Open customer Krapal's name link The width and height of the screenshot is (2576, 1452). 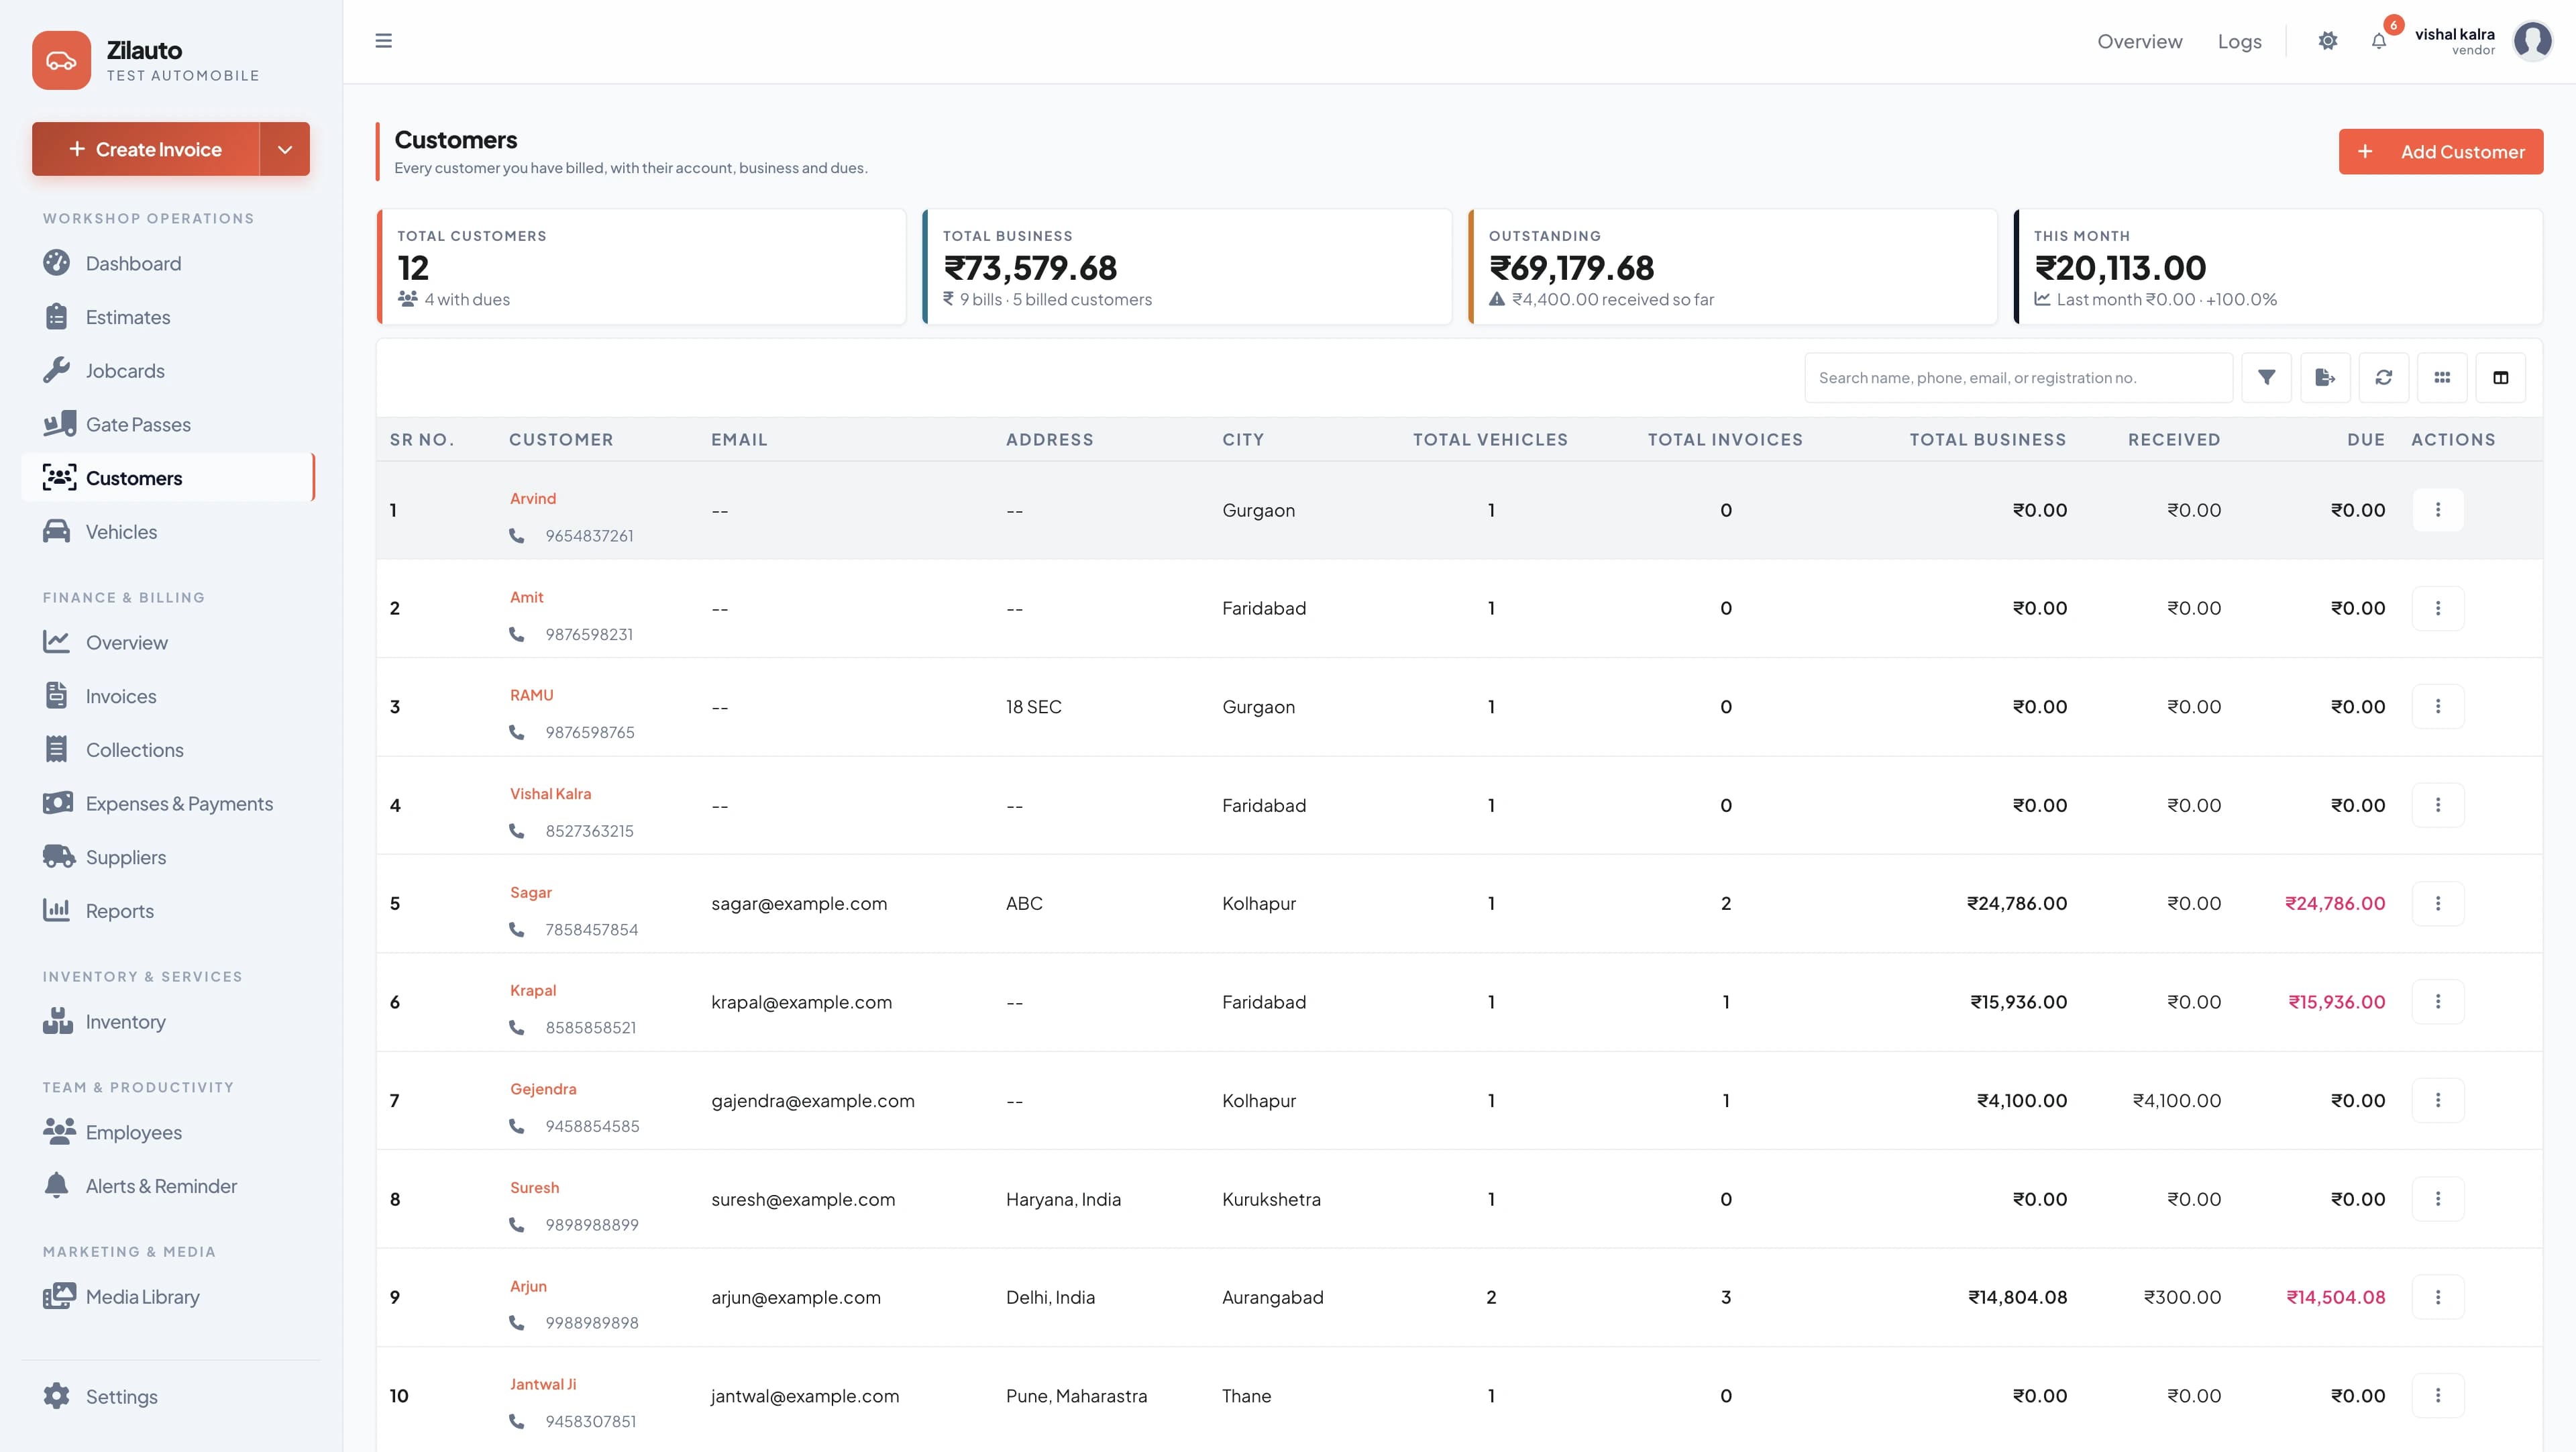[533, 990]
